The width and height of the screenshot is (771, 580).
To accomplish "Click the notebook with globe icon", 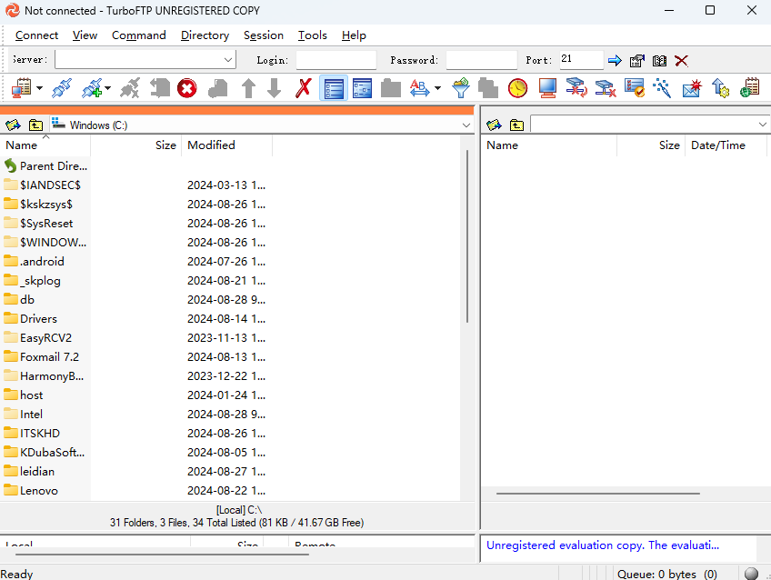I will pos(750,88).
